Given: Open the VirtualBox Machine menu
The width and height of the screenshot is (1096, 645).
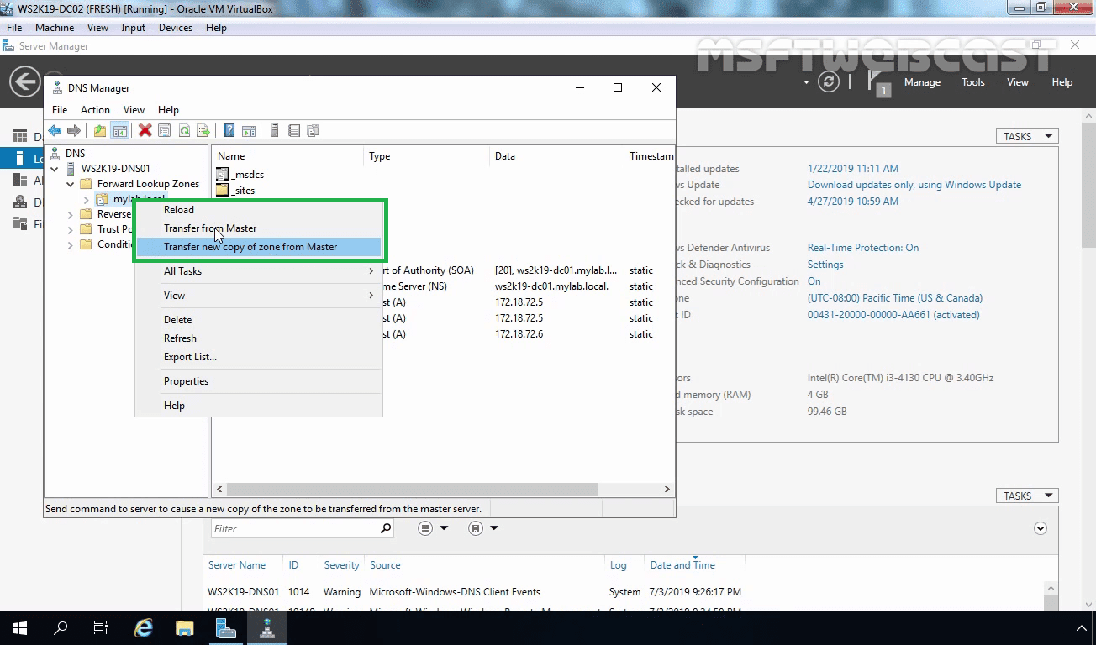Looking at the screenshot, I should point(55,28).
